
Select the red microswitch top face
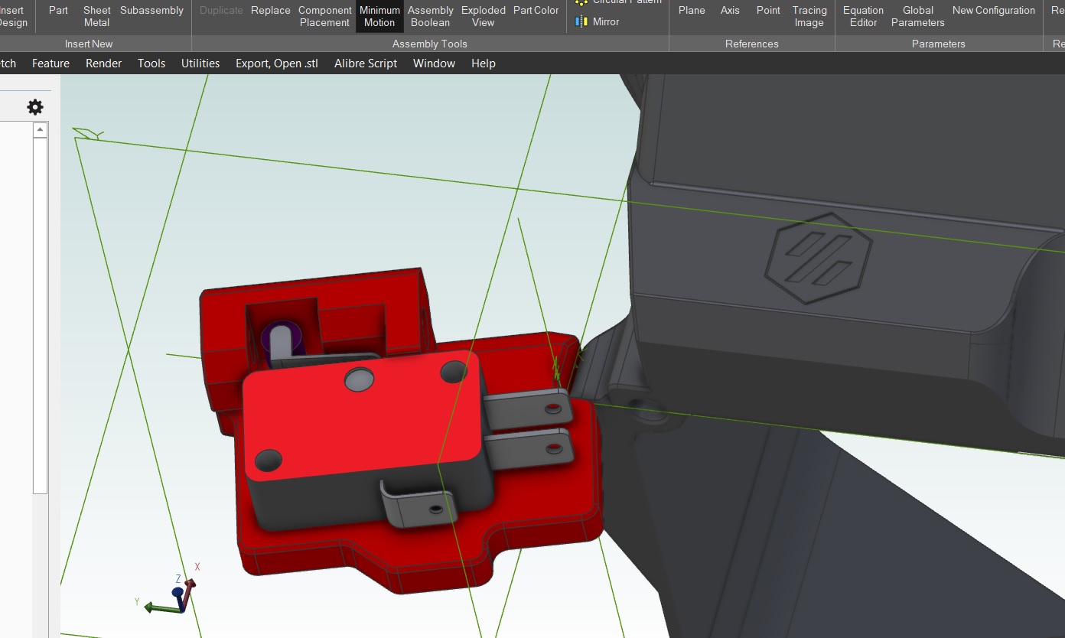click(361, 417)
